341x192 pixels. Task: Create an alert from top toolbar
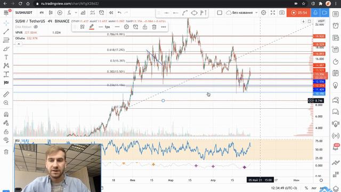102,13
